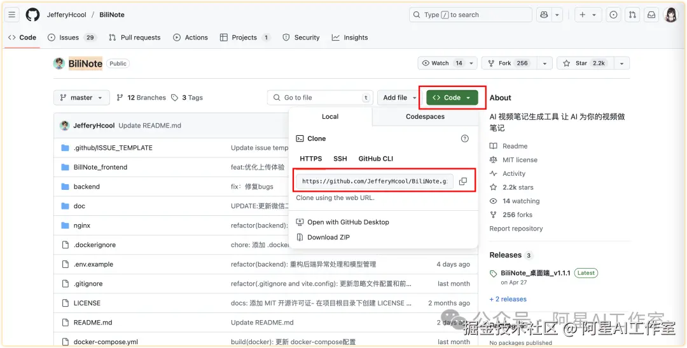This screenshot has height=348, width=687.
Task: Click the green Code button
Action: click(452, 98)
